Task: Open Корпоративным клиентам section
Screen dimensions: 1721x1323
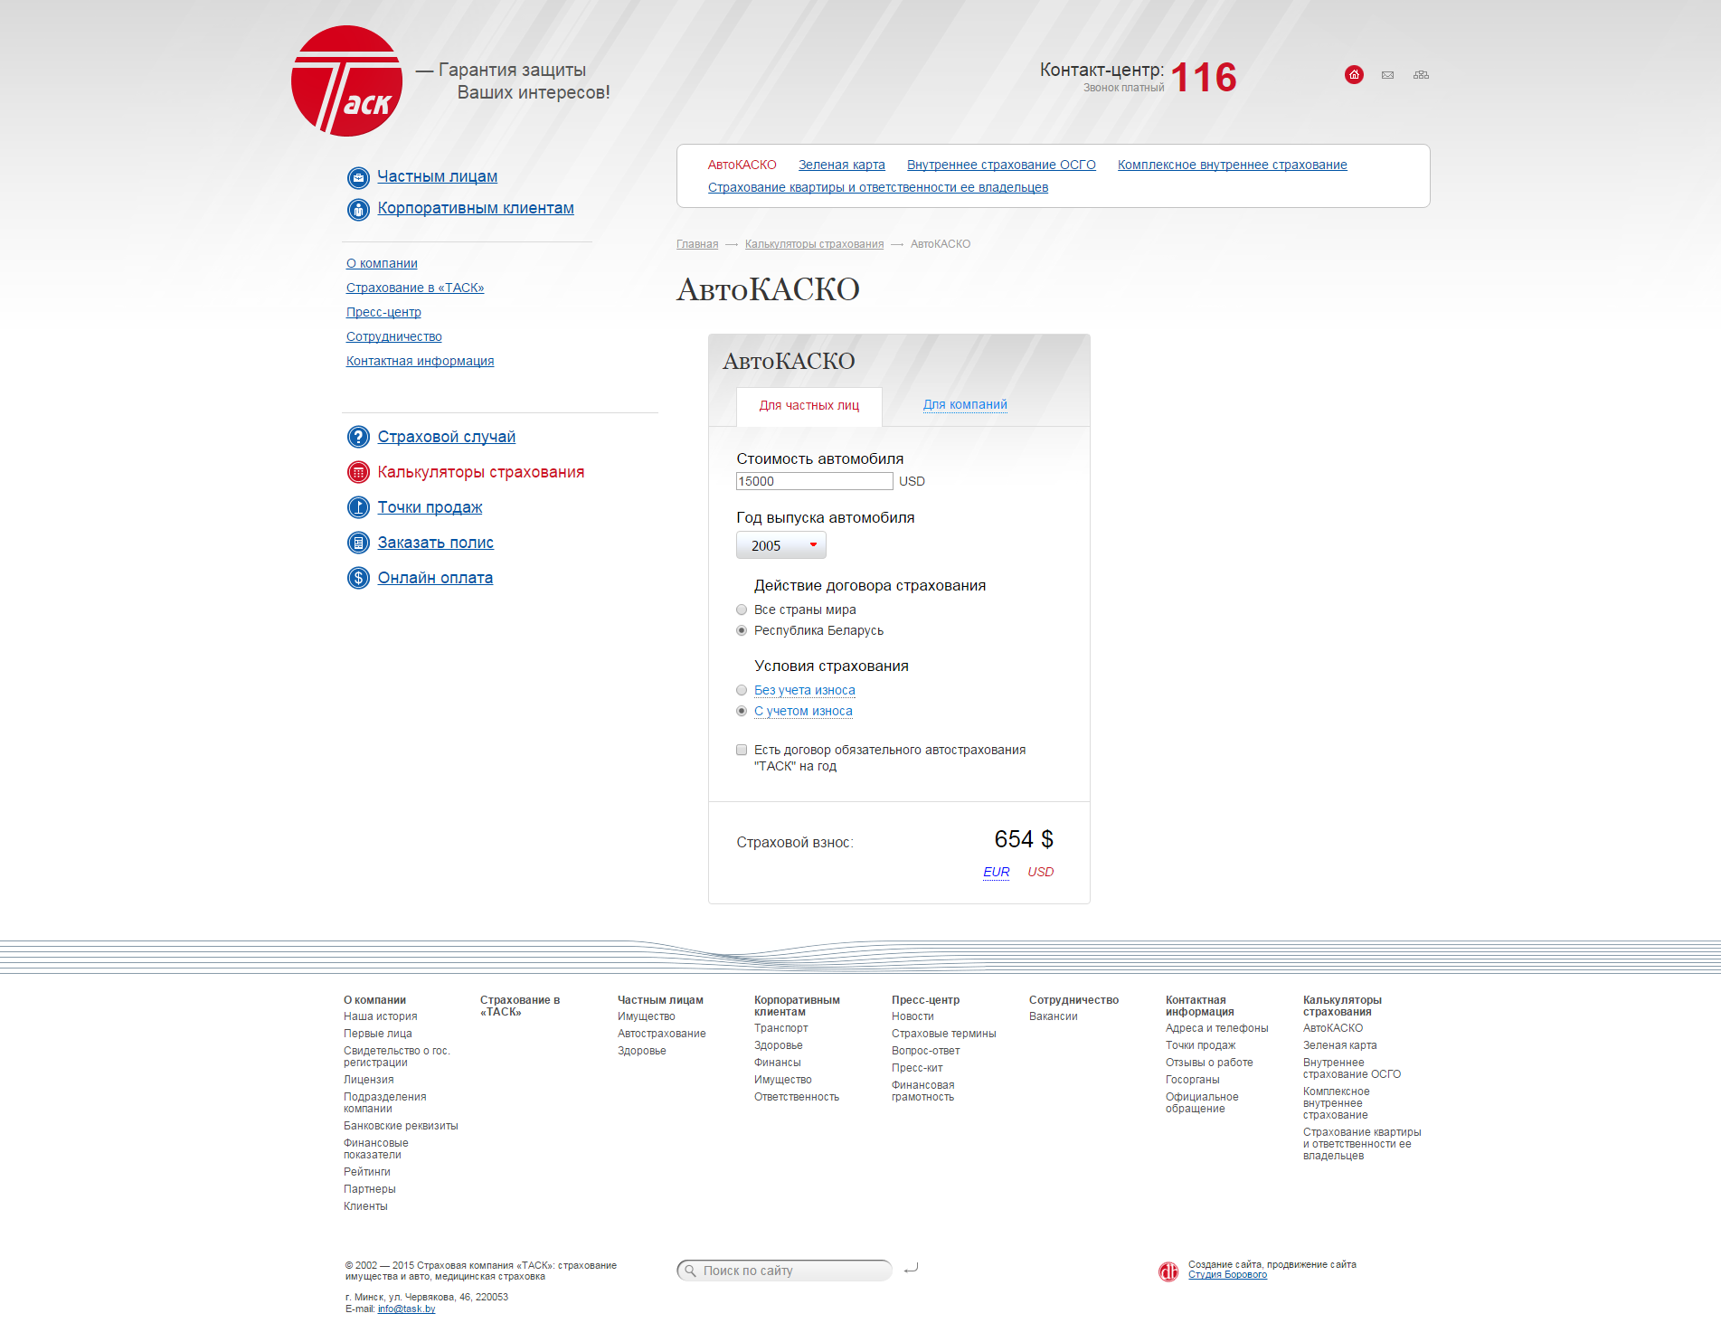Action: pyautogui.click(x=476, y=208)
